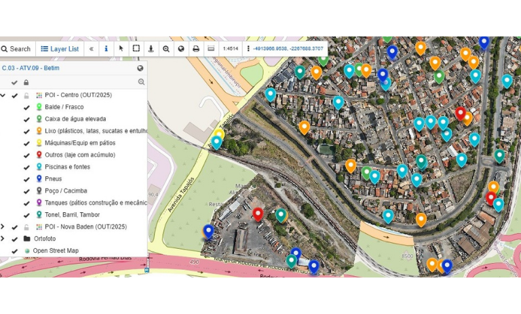Viewport: 521px width, 314px height.
Task: Click the info identify tool icon
Action: tap(106, 49)
